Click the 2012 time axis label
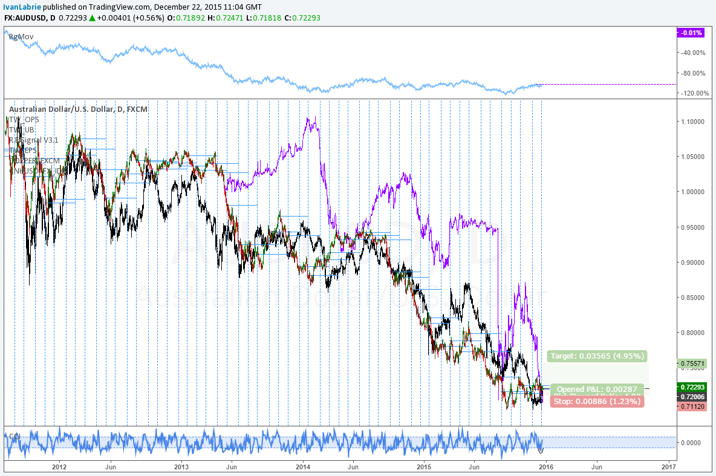The height and width of the screenshot is (476, 716). [59, 467]
